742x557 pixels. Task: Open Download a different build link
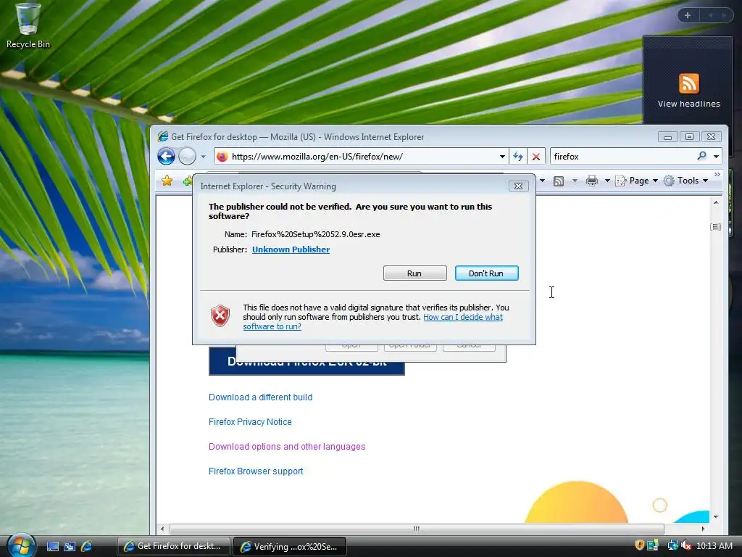260,397
